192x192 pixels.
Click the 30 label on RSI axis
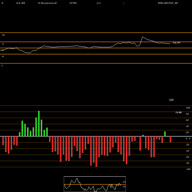3,56
